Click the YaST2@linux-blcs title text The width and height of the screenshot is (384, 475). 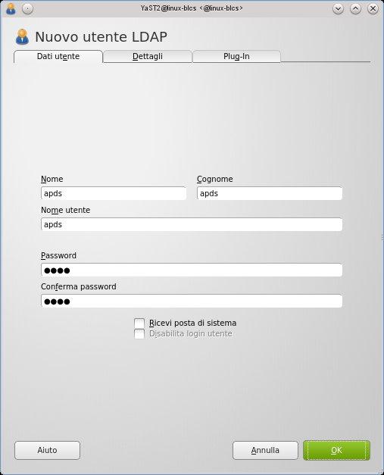[192, 8]
